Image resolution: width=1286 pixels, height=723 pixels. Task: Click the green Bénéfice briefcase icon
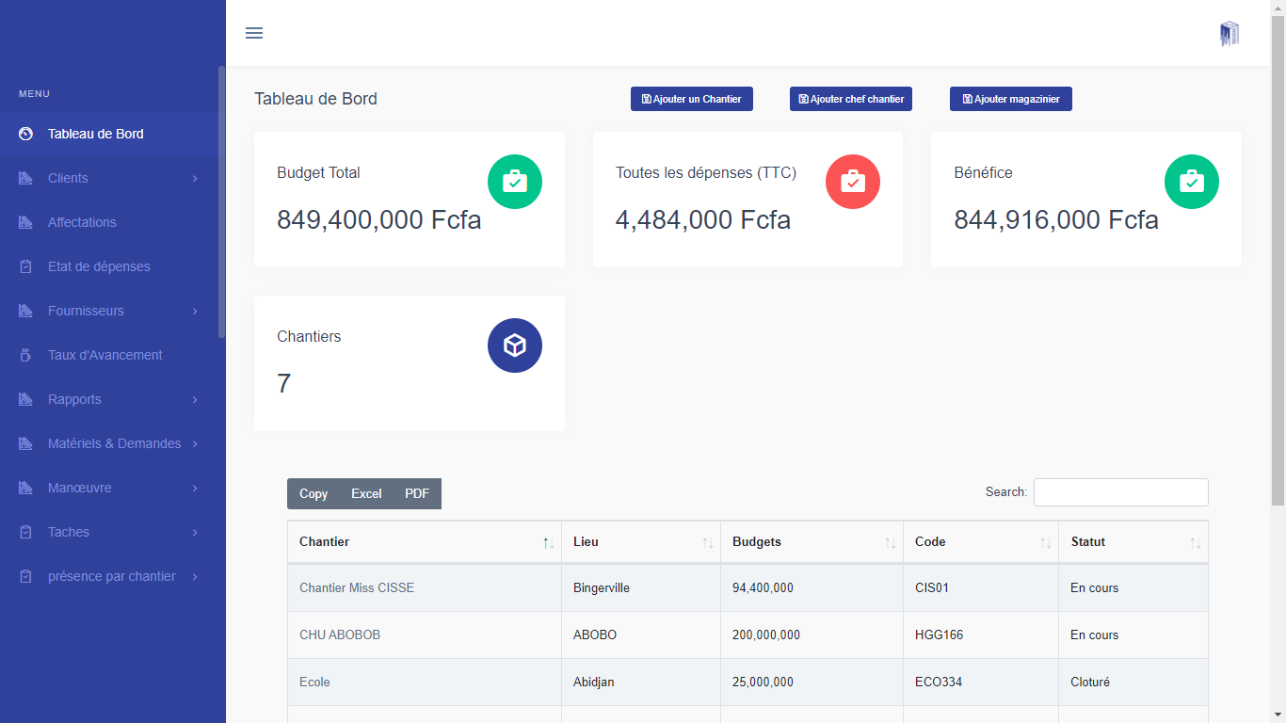point(1191,182)
